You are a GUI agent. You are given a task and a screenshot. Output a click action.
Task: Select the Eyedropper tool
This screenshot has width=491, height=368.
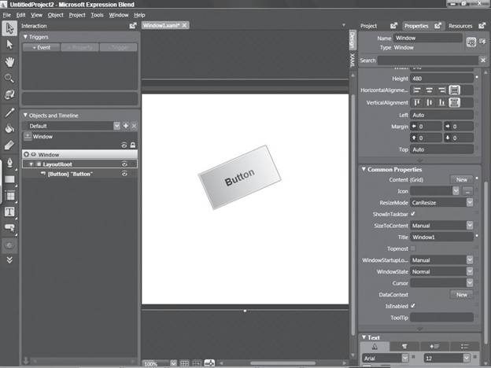pyautogui.click(x=9, y=112)
